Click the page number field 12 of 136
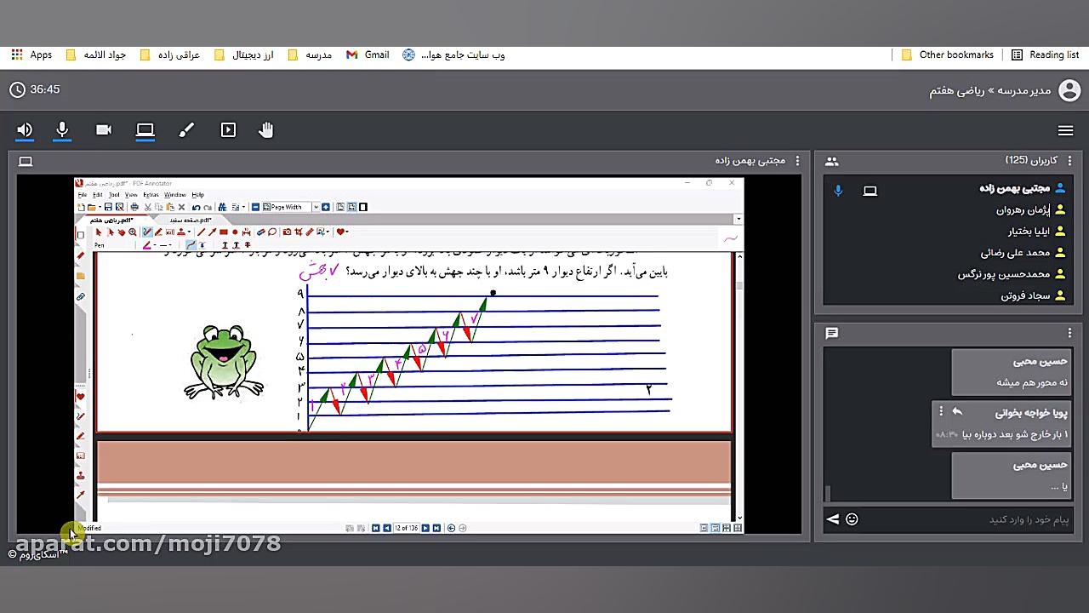 (406, 528)
